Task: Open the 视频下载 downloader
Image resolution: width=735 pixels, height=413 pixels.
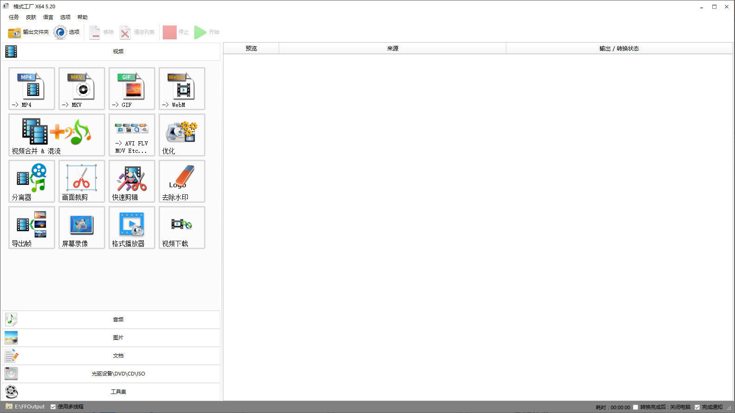Action: click(182, 227)
